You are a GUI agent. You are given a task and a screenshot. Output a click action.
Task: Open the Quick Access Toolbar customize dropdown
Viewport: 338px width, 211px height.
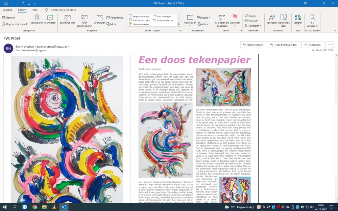pos(35,3)
